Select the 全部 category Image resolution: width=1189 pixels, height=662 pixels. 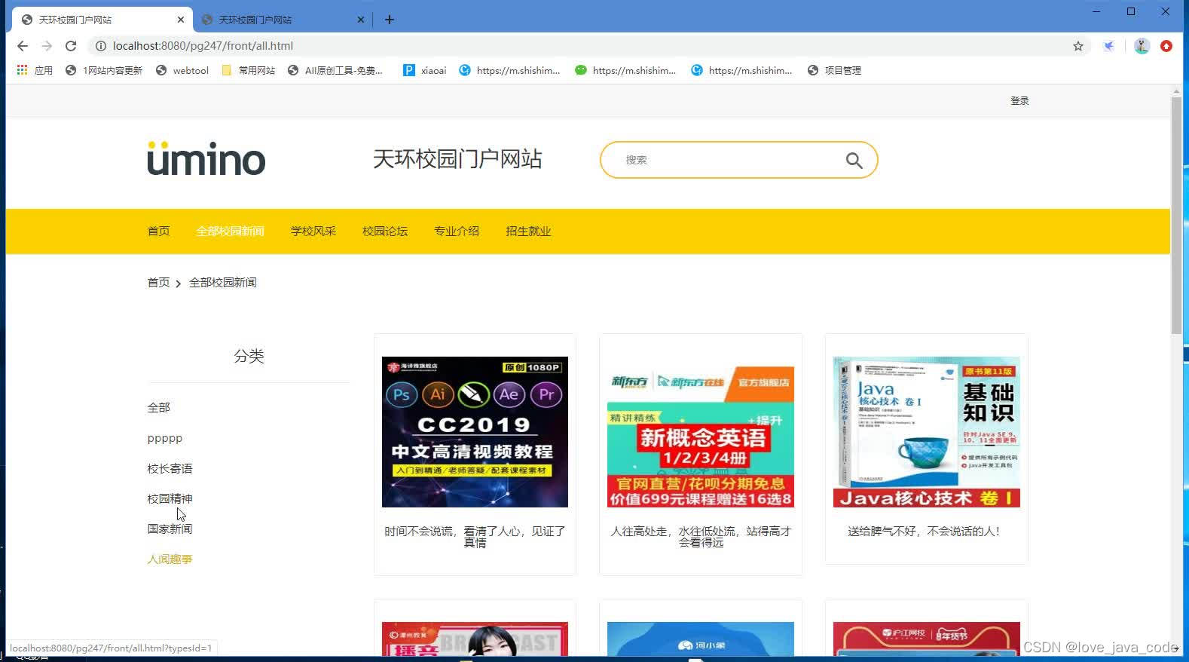coord(158,407)
